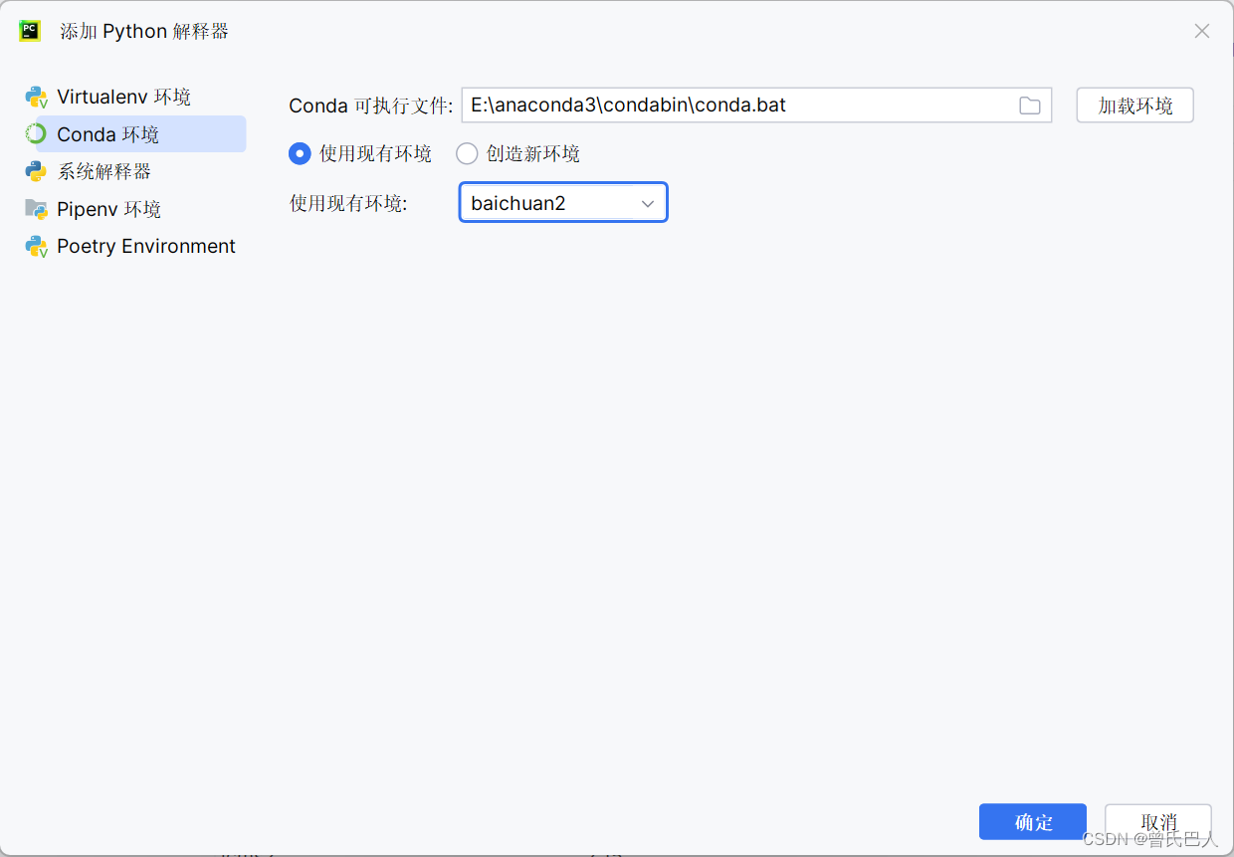This screenshot has width=1234, height=857.
Task: Click the 使用现有环境: label beside the dropdown
Action: [348, 204]
